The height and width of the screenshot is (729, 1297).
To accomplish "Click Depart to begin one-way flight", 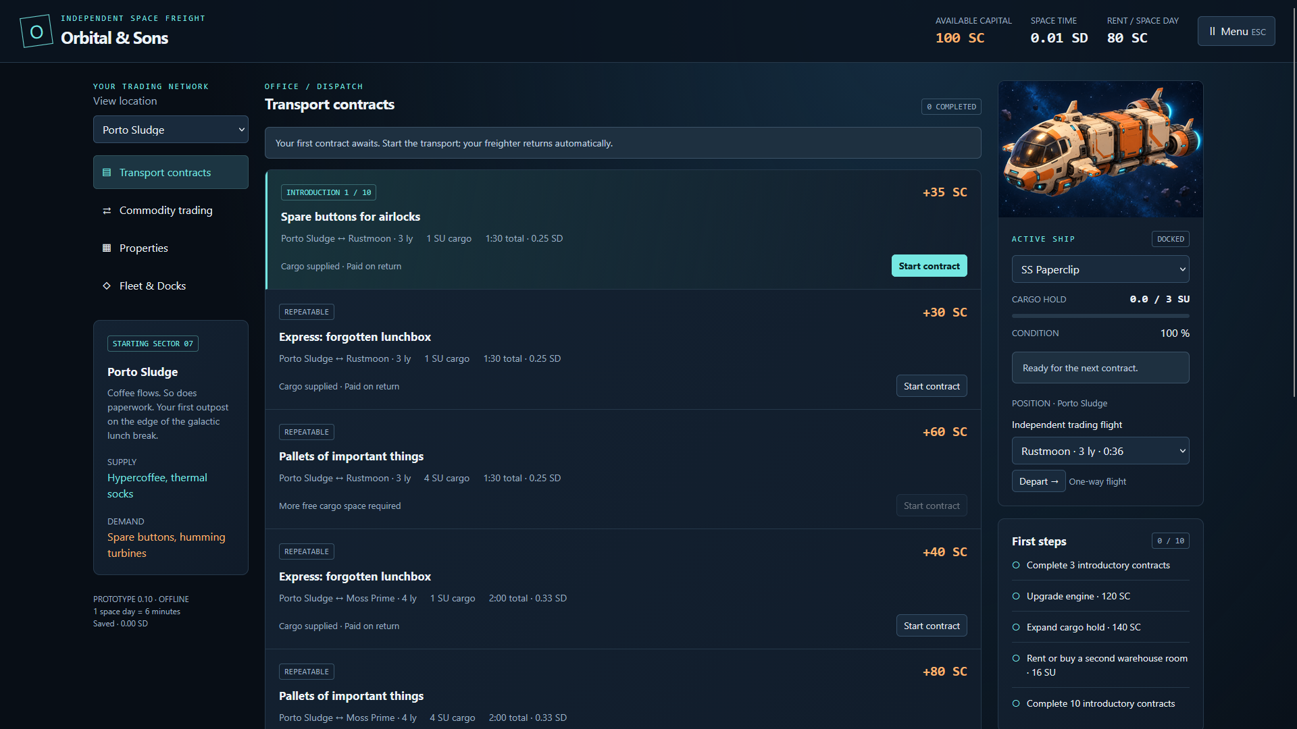I will point(1038,481).
